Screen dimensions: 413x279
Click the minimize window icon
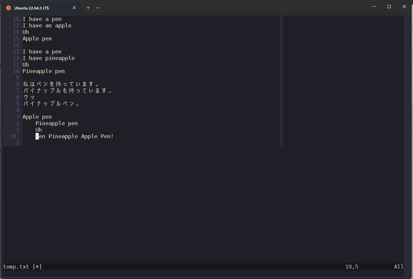coord(374,7)
